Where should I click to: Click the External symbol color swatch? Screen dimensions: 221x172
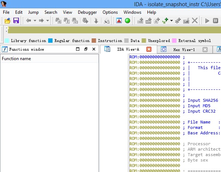[x=174, y=41]
